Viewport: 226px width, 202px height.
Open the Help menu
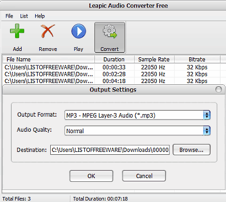point(40,16)
